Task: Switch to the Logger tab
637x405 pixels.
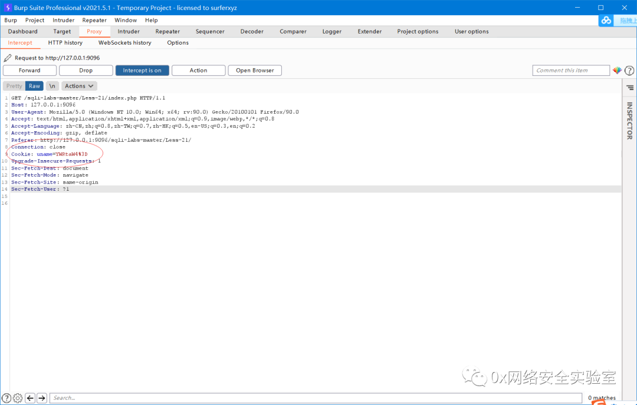Action: 332,32
